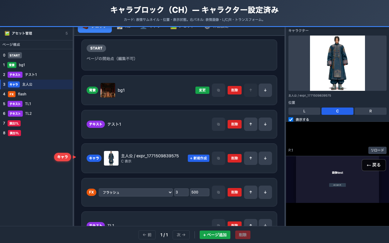Click the FX badge on フラッシュ card
The width and height of the screenshot is (389, 243).
click(91, 192)
